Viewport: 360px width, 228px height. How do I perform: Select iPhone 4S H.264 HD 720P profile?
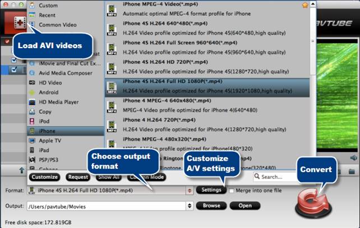[207, 67]
